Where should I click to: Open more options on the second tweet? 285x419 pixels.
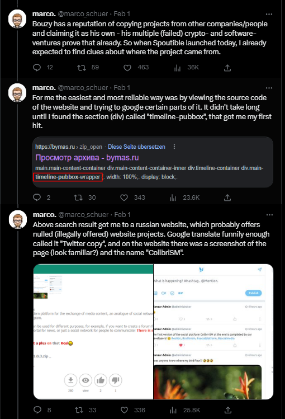click(x=269, y=88)
